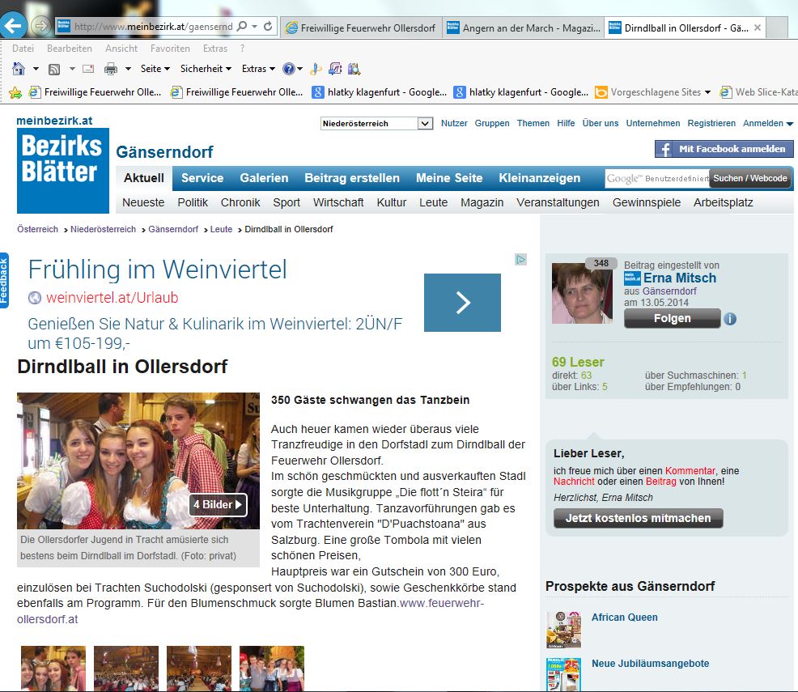The width and height of the screenshot is (798, 692).
Task: Open the African Queen brochure link
Action: pos(625,618)
